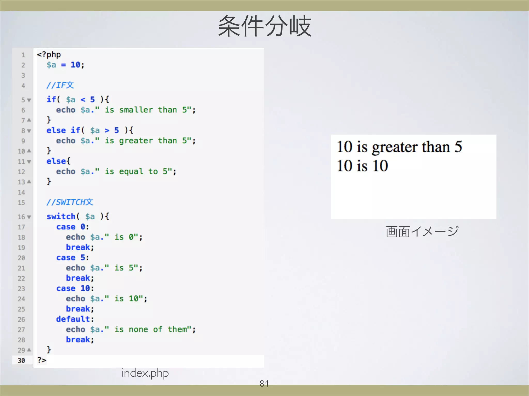Collapse the switch block at line 16
The width and height of the screenshot is (529, 396).
coord(29,217)
